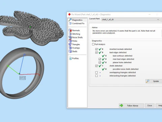
Task: Select the Overlaps fix icon
Action: [x=70, y=48]
